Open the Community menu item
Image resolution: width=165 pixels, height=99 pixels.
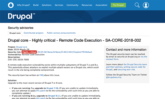click(x=72, y=5)
